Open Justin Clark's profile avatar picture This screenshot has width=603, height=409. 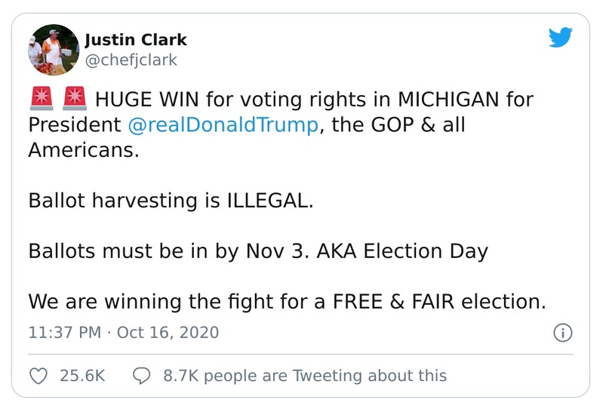(x=53, y=50)
